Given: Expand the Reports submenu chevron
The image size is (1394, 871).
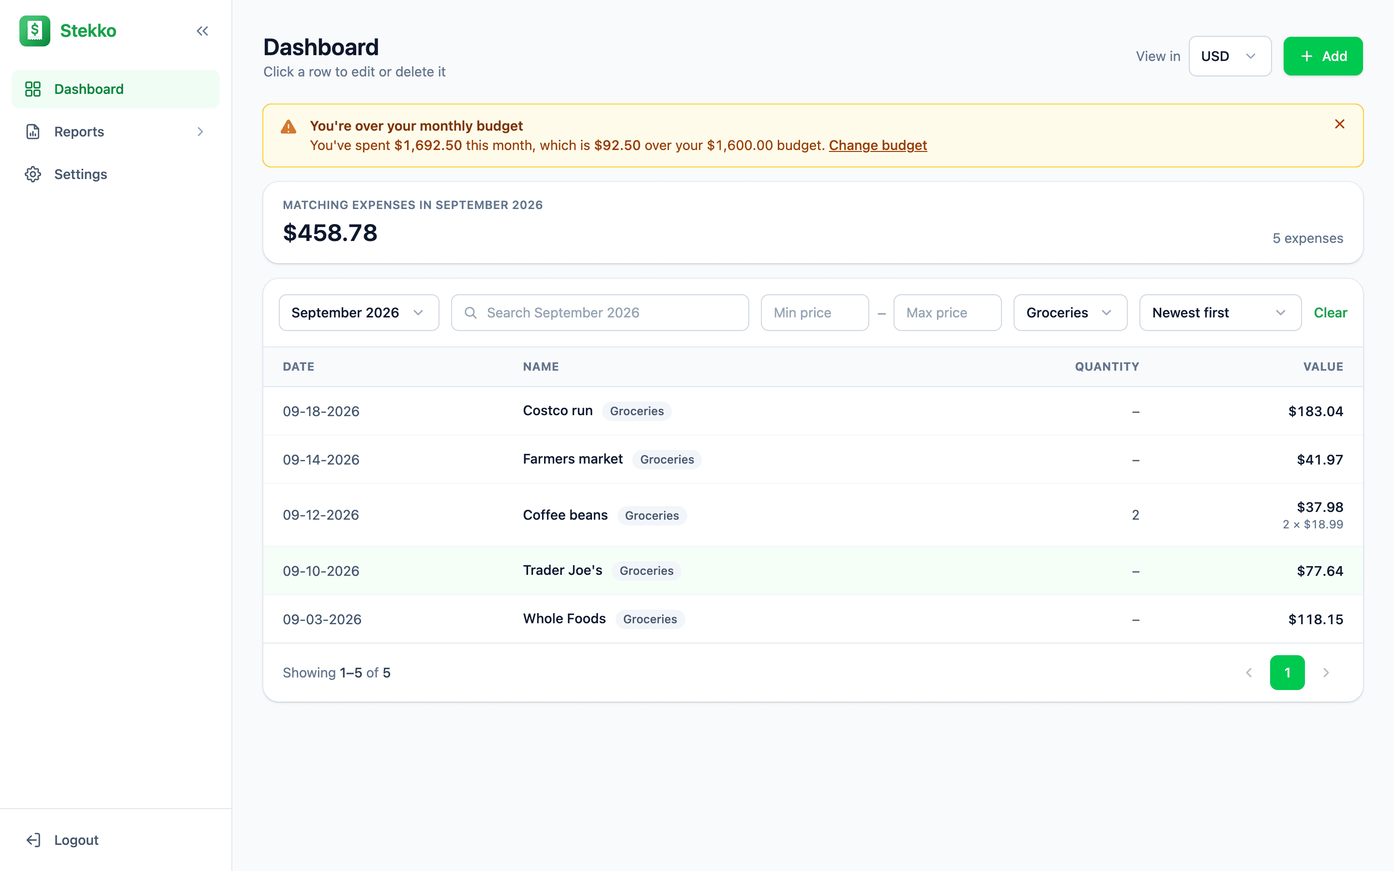Looking at the screenshot, I should [x=200, y=132].
